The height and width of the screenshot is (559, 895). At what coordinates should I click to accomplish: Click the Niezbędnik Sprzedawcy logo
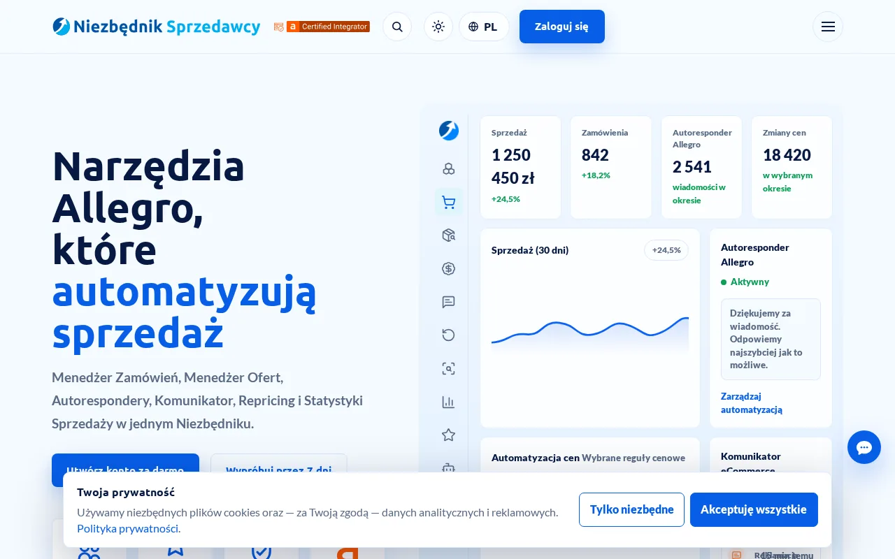pyautogui.click(x=157, y=27)
